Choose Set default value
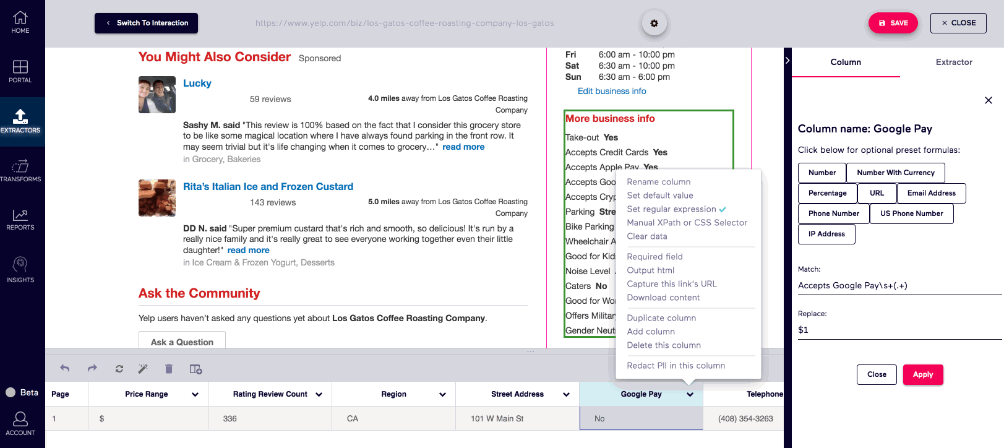The width and height of the screenshot is (1004, 448). 660,196
